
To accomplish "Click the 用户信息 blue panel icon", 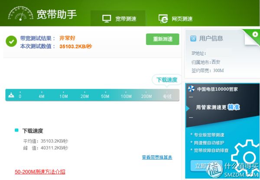I will pos(193,39).
